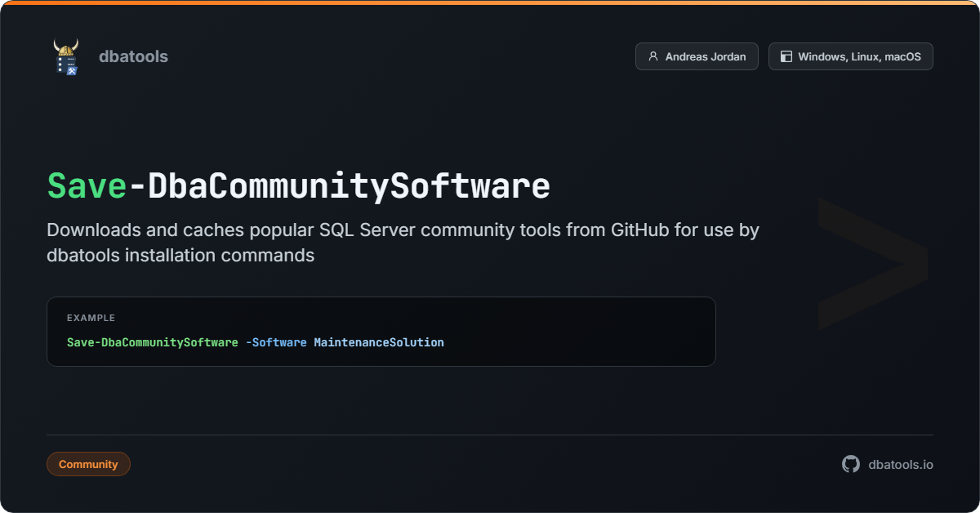Open the GitHub octocat icon
Image resolution: width=980 pixels, height=513 pixels.
click(851, 464)
